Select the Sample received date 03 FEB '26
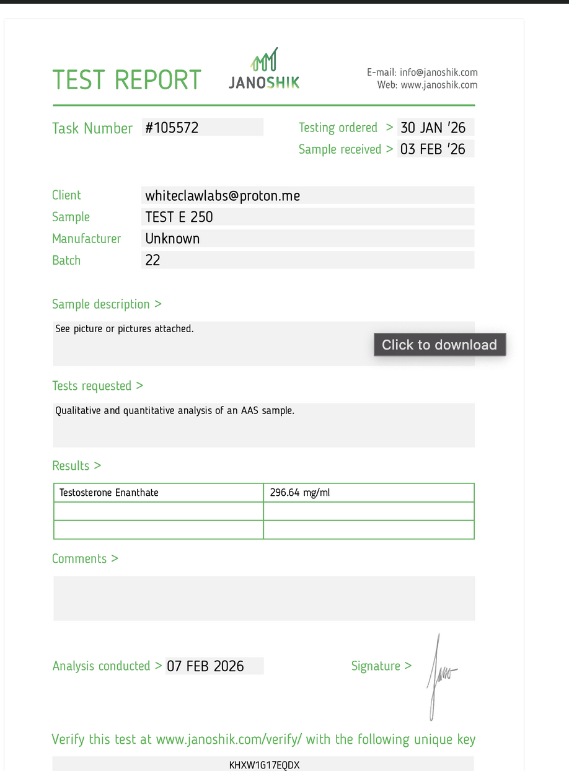 point(435,149)
